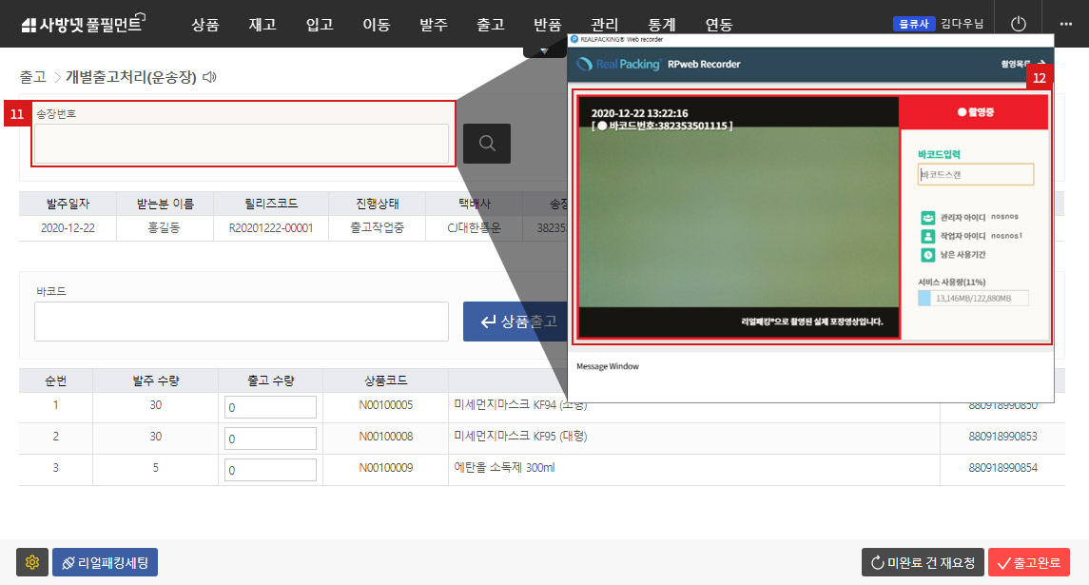Expand the dropdown arrow below 반품 menu
Image resolution: width=1089 pixels, height=585 pixels.
(x=544, y=49)
